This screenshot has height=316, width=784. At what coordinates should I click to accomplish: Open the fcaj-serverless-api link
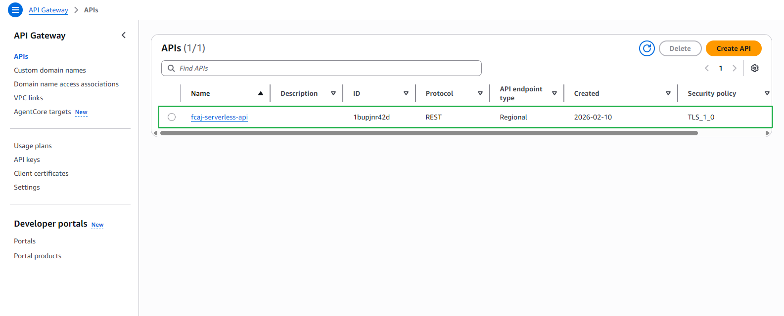point(219,117)
